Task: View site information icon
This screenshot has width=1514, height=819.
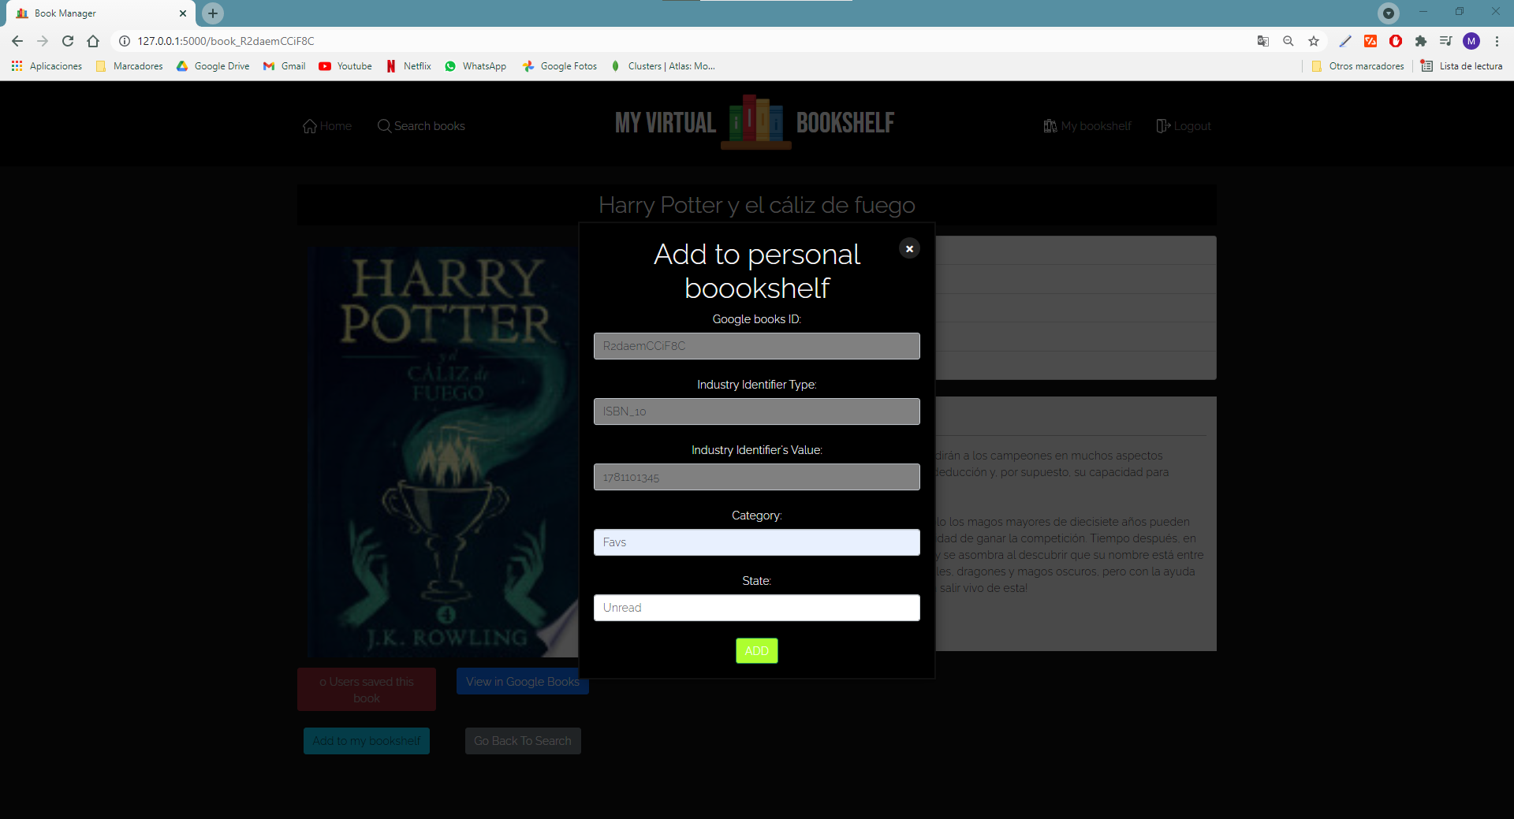Action: [124, 41]
